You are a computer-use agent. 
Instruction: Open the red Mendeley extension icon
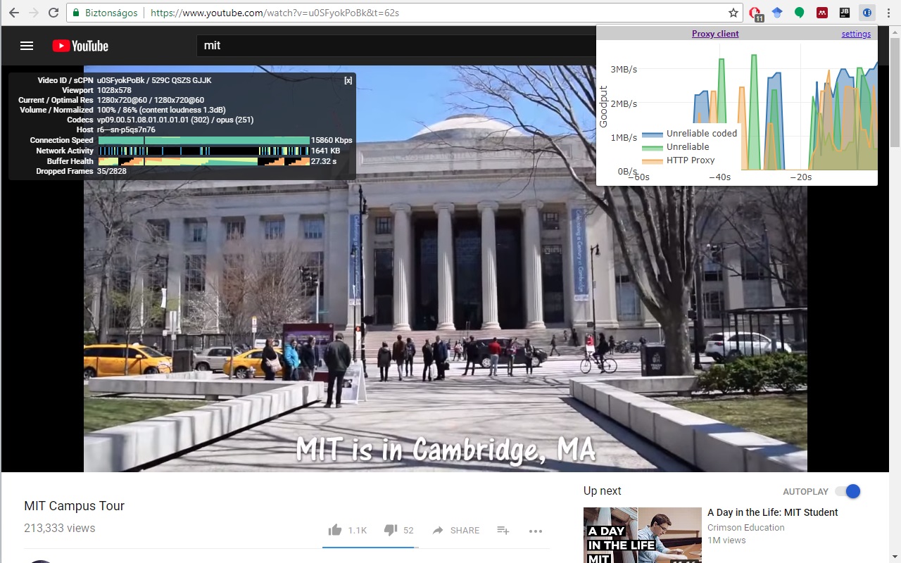821,13
